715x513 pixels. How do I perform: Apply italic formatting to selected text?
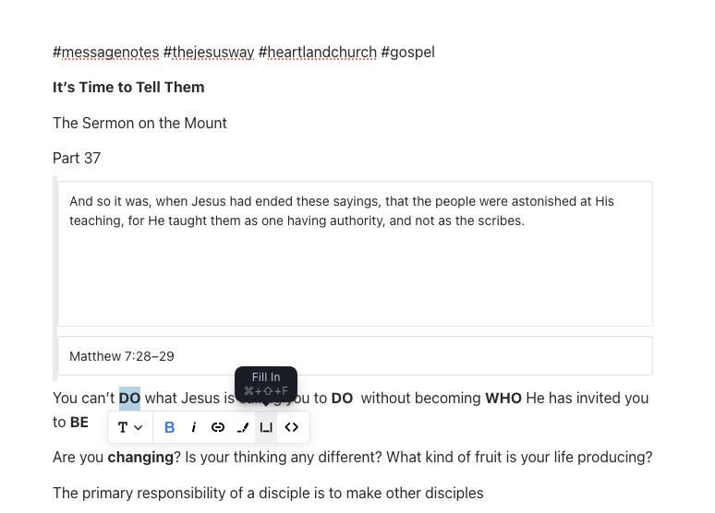pos(194,427)
